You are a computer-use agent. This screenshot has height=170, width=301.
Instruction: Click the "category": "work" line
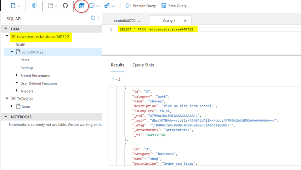(151, 96)
